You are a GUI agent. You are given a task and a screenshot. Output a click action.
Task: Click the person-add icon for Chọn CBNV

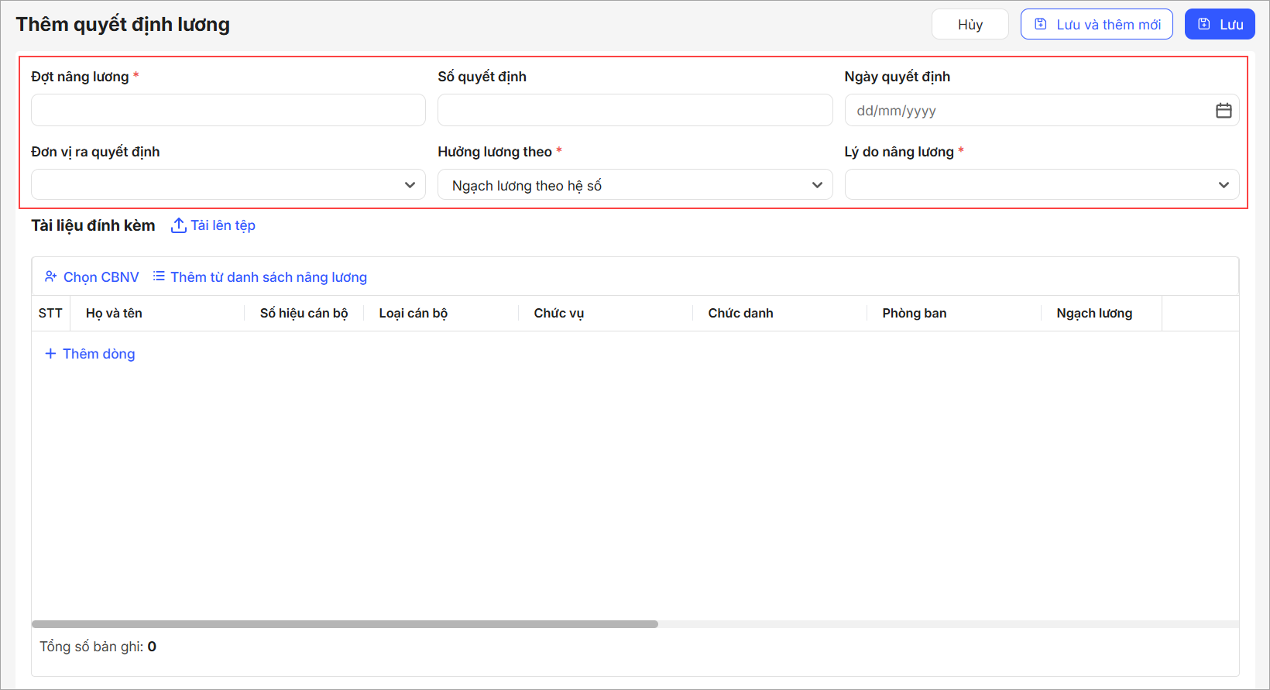pos(51,276)
